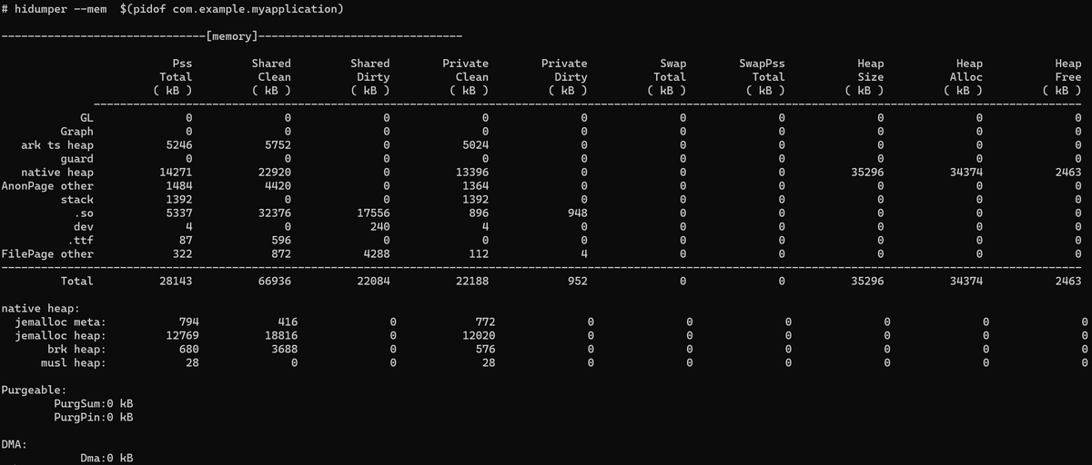Click the FilePage other row label

(47, 254)
